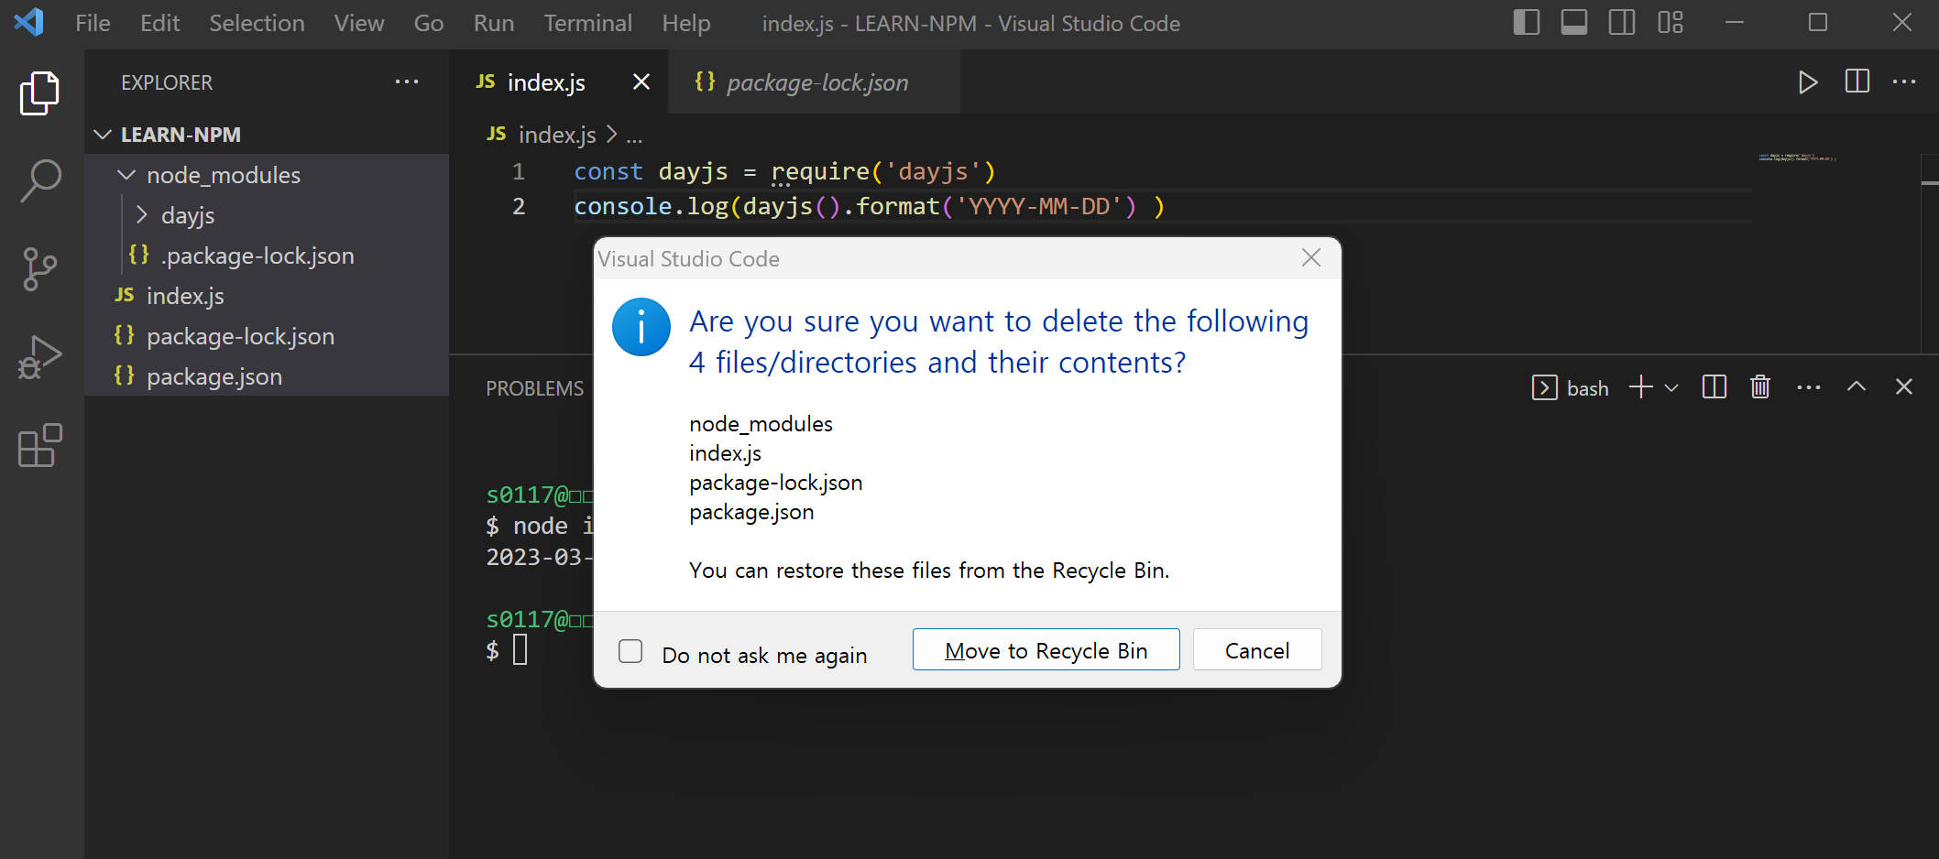The height and width of the screenshot is (859, 1939).
Task: Open the Run menu
Action: (493, 23)
